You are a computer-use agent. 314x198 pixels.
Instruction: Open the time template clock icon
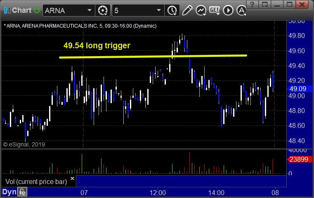(x=172, y=10)
